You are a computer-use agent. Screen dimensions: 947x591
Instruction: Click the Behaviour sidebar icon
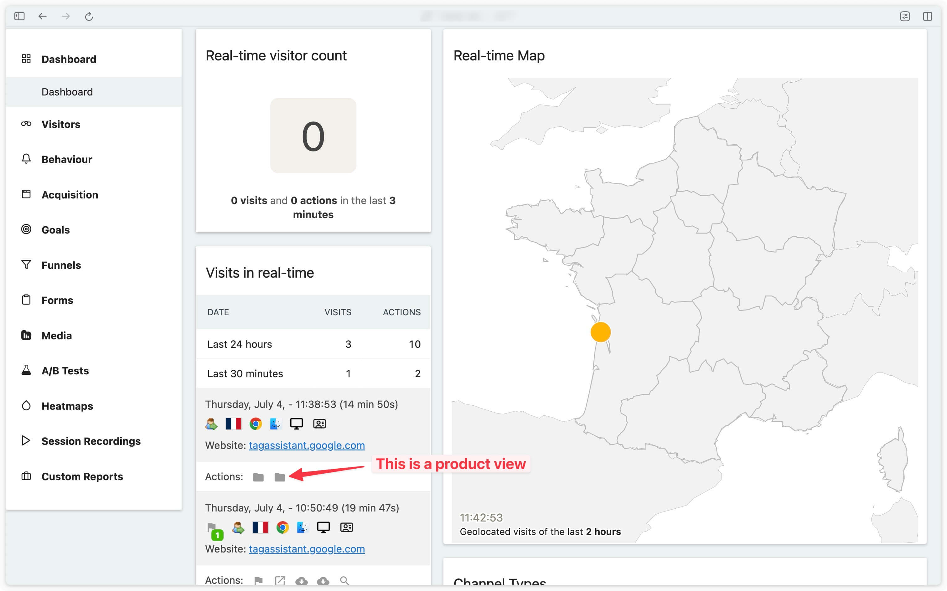pos(25,159)
